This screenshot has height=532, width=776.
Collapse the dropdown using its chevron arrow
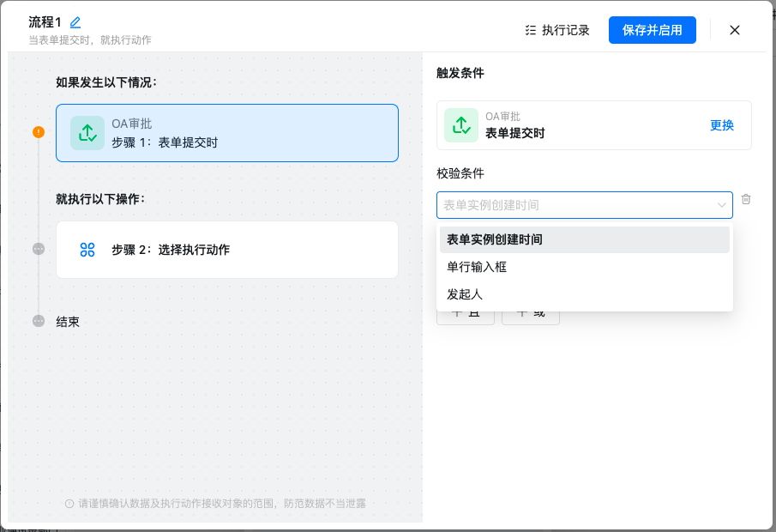click(x=722, y=205)
